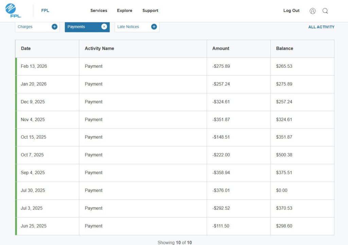
Task: Click the FPL text link in header
Action: click(x=45, y=11)
